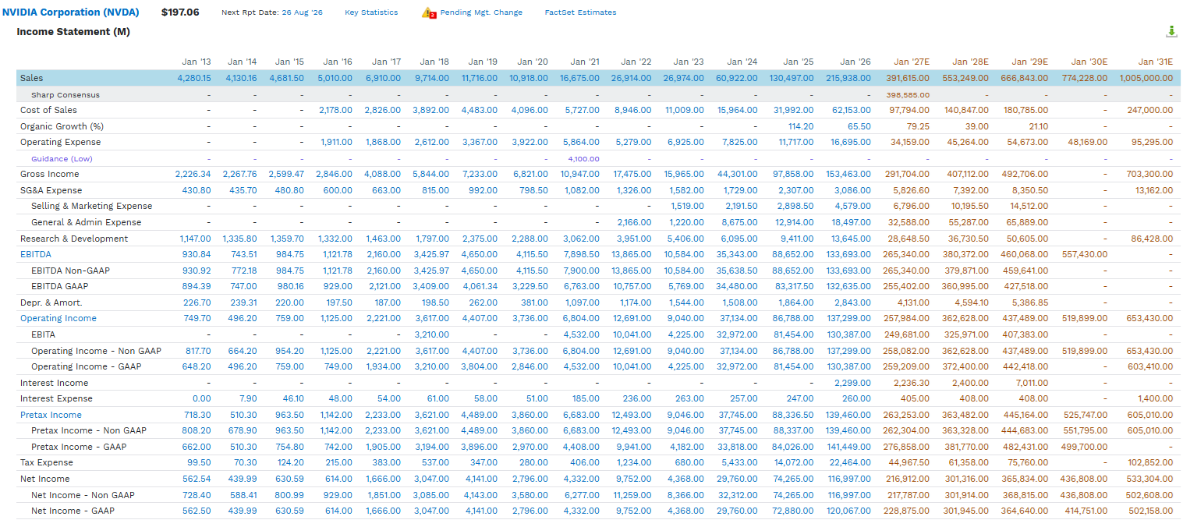The width and height of the screenshot is (1183, 520).
Task: Click the $197.06 stock price
Action: click(x=180, y=12)
